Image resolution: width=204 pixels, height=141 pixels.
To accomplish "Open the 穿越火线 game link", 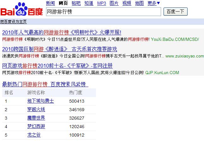I will pos(36,109).
